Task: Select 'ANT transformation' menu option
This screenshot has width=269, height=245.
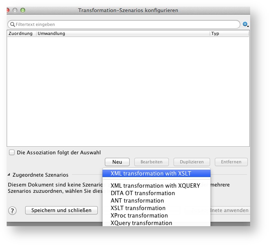Action: click(x=137, y=201)
